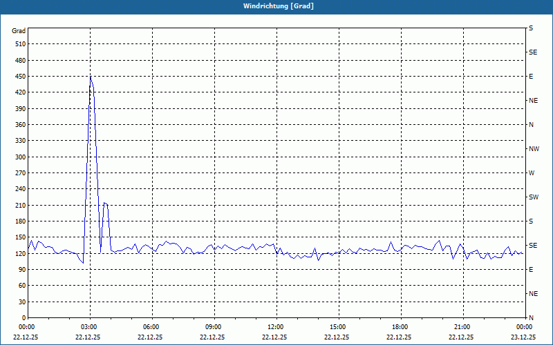Image resolution: width=553 pixels, height=345 pixels.
Task: Click the wind direction spike peak at 450
Action: [91, 77]
